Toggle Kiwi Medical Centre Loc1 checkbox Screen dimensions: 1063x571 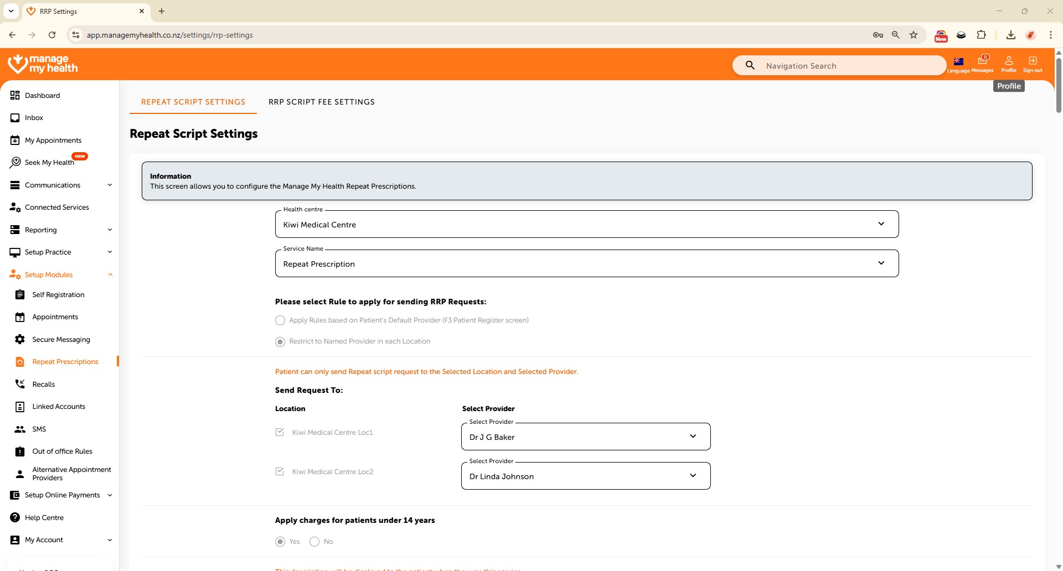(x=280, y=432)
